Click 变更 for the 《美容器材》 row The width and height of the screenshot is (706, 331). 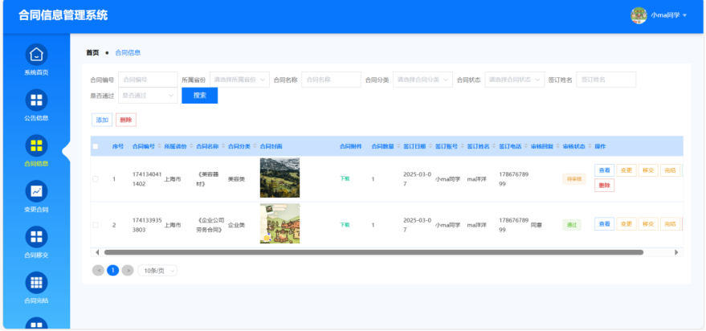(626, 170)
